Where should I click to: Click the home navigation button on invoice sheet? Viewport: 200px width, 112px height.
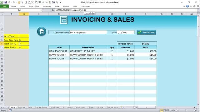42,31
